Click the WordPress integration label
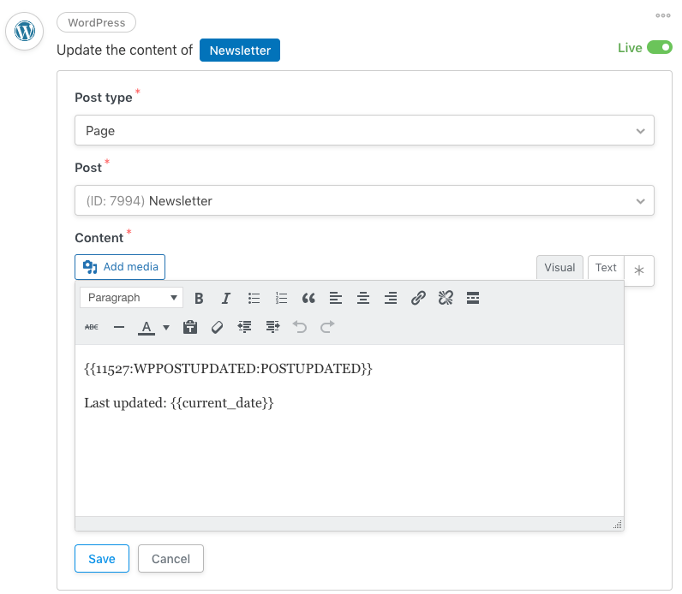The height and width of the screenshot is (594, 682). [97, 22]
